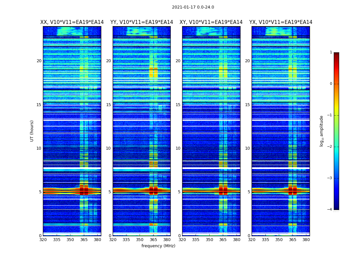
Task: Click the 20 tick label left of XX panel
Action: click(x=39, y=61)
